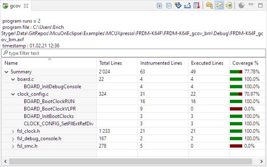Click the export coverage data icon

(x=187, y=5)
